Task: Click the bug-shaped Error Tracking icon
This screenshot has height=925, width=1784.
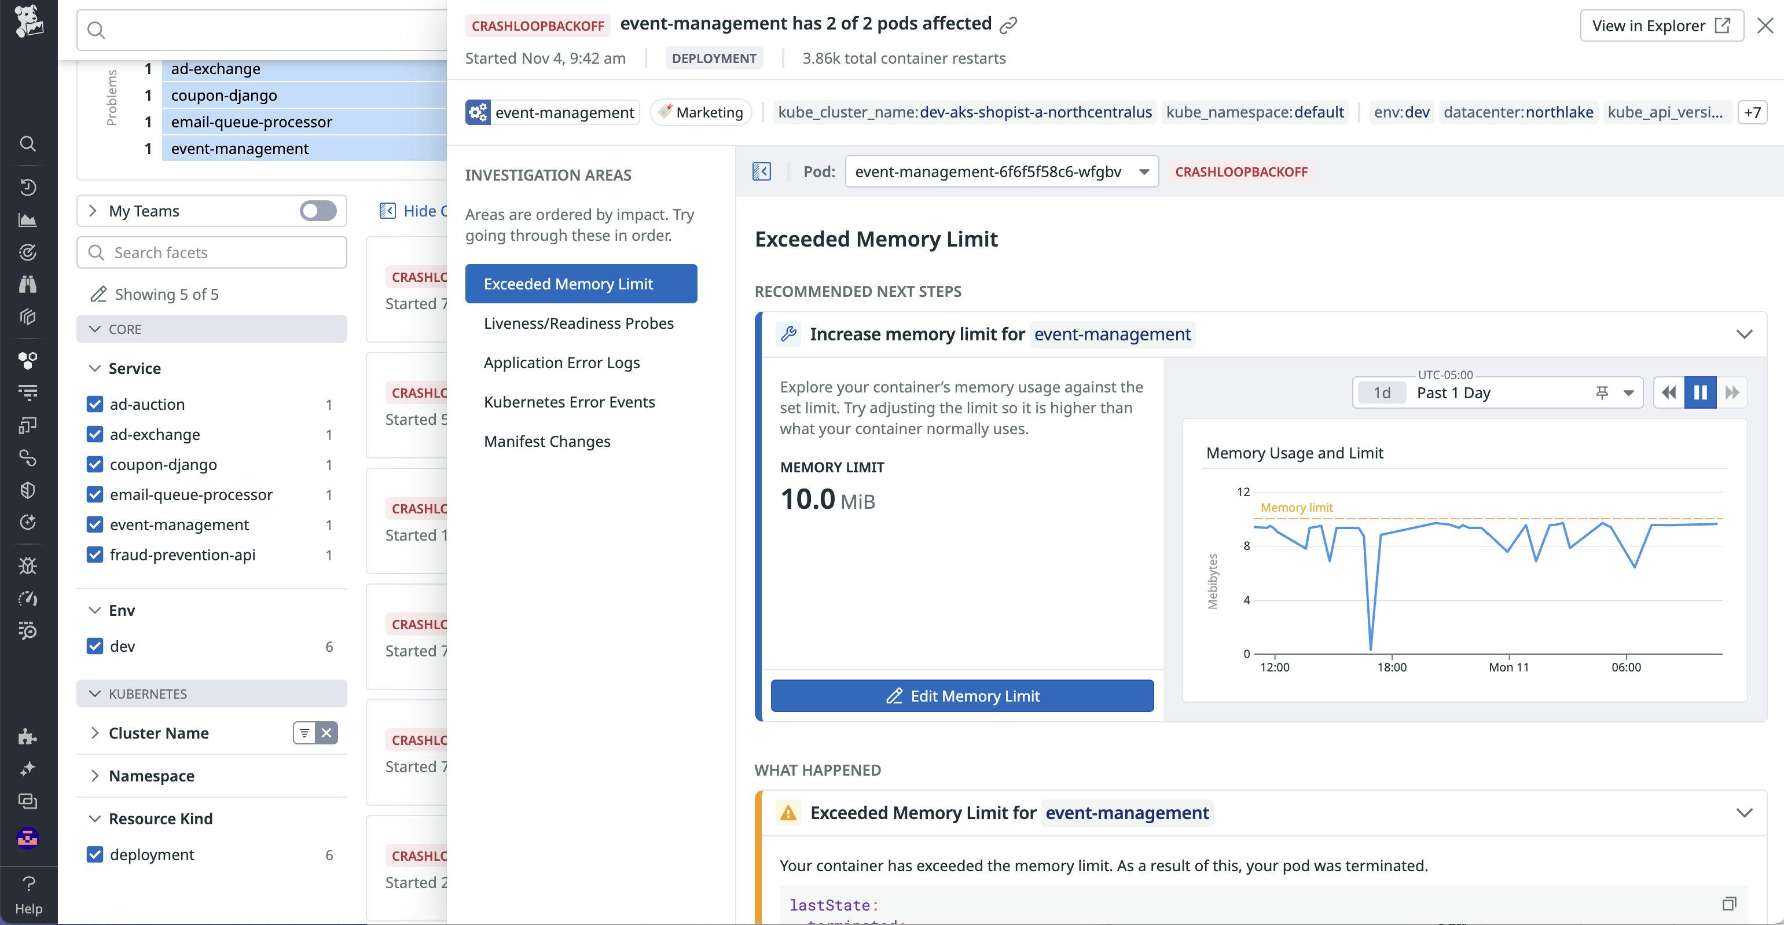Action: click(28, 566)
